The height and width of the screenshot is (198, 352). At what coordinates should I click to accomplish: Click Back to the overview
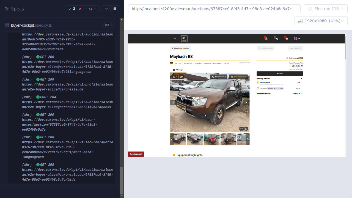point(180,48)
